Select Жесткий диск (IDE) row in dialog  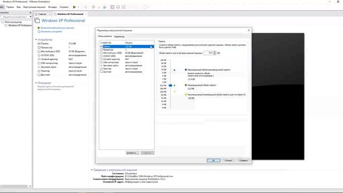coord(127,53)
